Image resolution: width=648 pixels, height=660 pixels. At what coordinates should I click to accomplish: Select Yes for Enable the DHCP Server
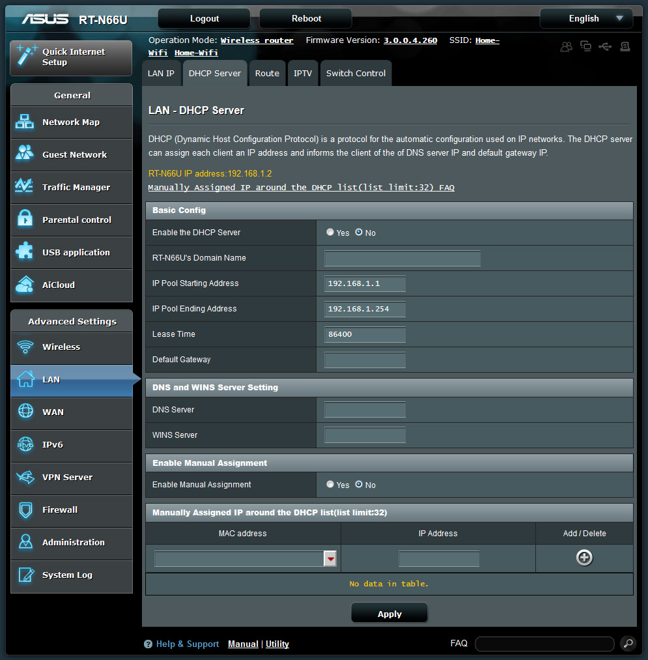[x=330, y=233]
